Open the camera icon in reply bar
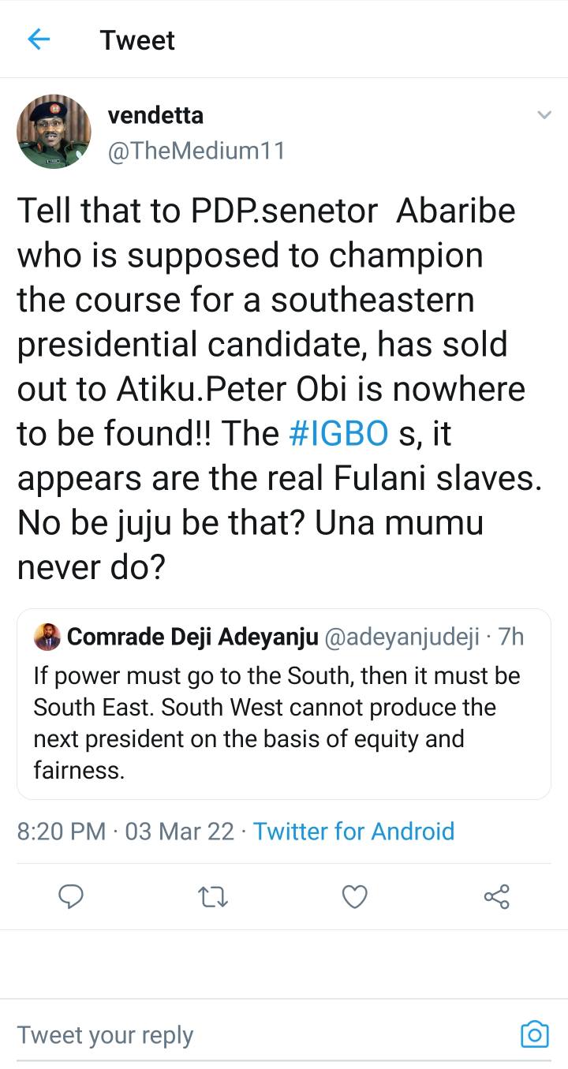The width and height of the screenshot is (568, 1069). coord(534,1034)
